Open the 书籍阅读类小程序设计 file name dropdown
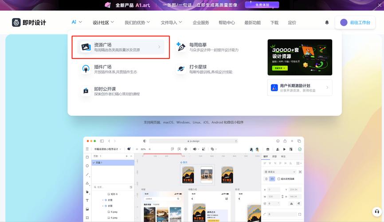The height and width of the screenshot is (222, 384). click(108, 149)
